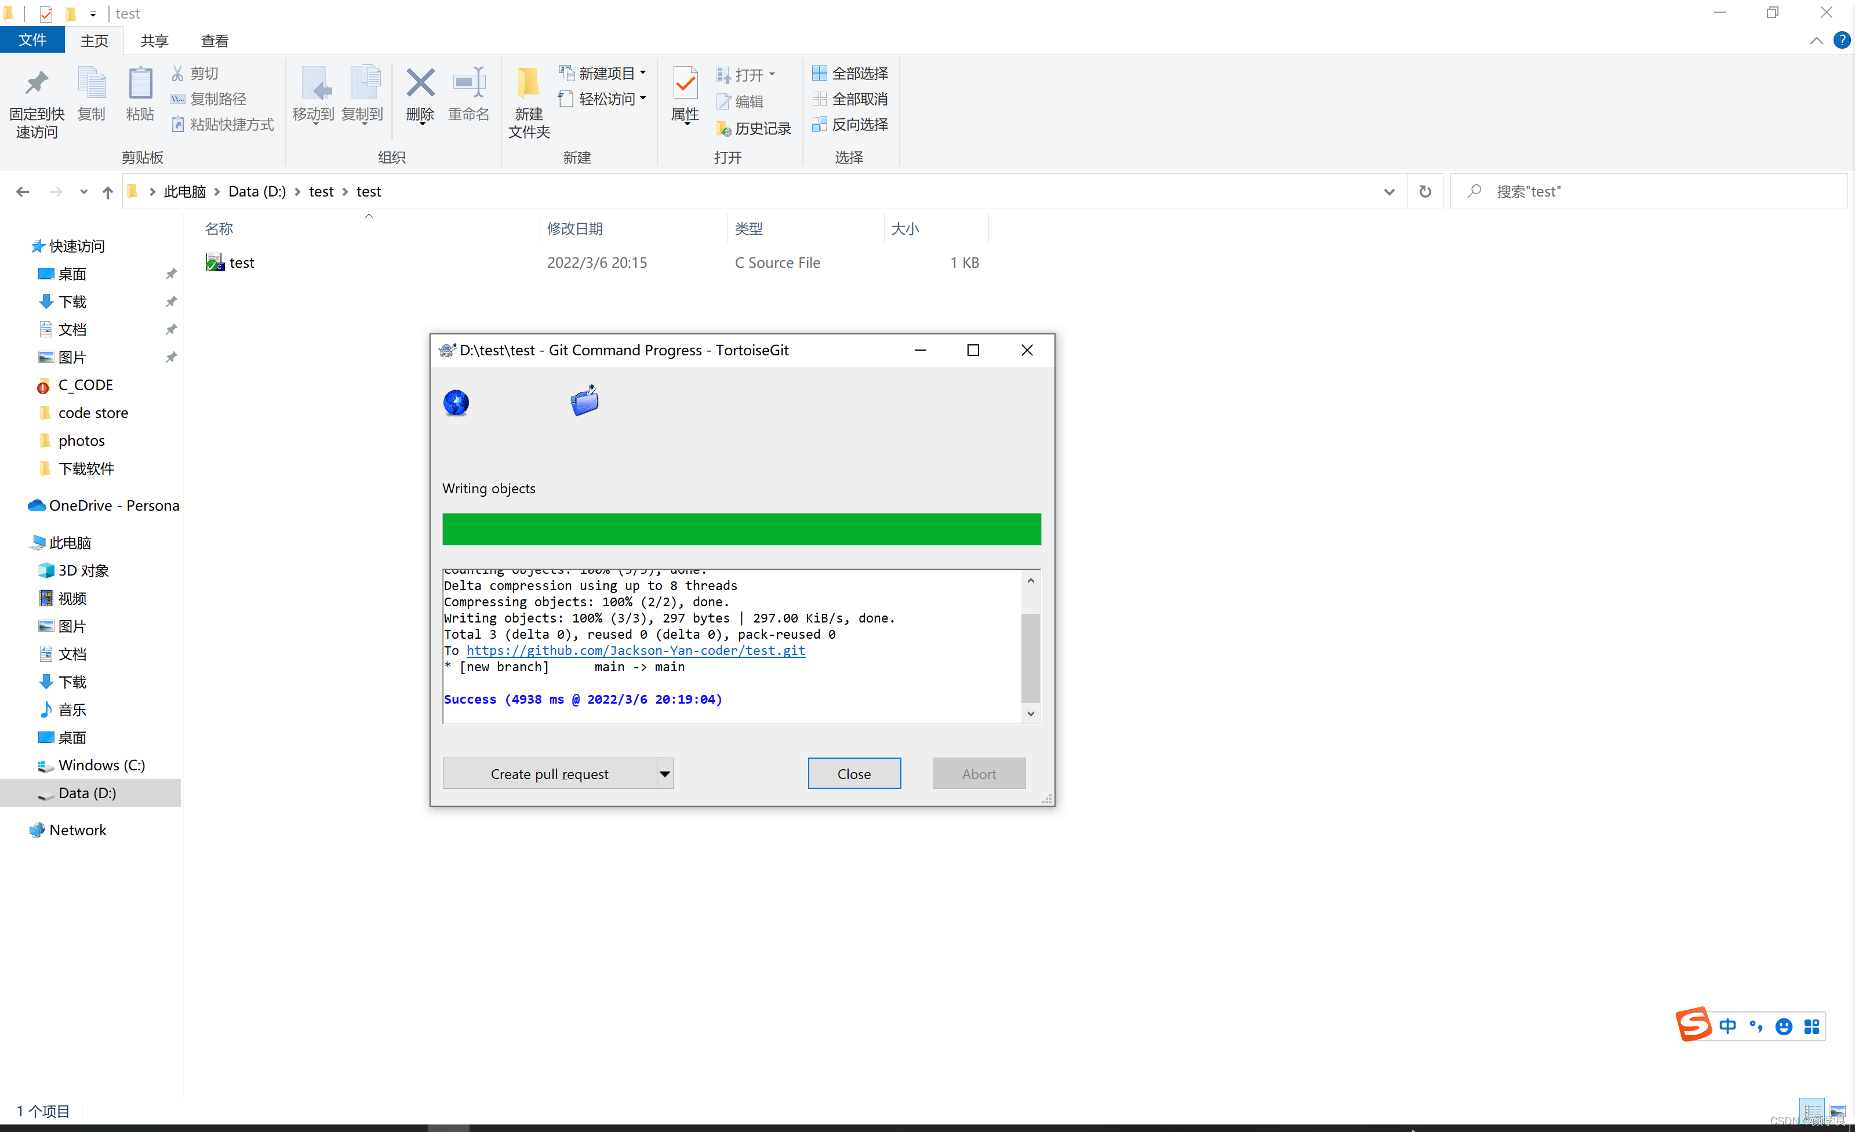Click the Up directory arrow icon
This screenshot has width=1855, height=1132.
coord(108,192)
